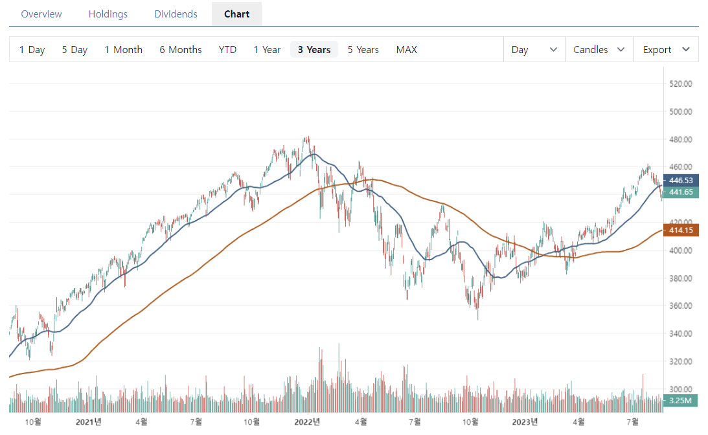Switch to the Overview tab
This screenshot has height=435, width=708.
pyautogui.click(x=41, y=14)
